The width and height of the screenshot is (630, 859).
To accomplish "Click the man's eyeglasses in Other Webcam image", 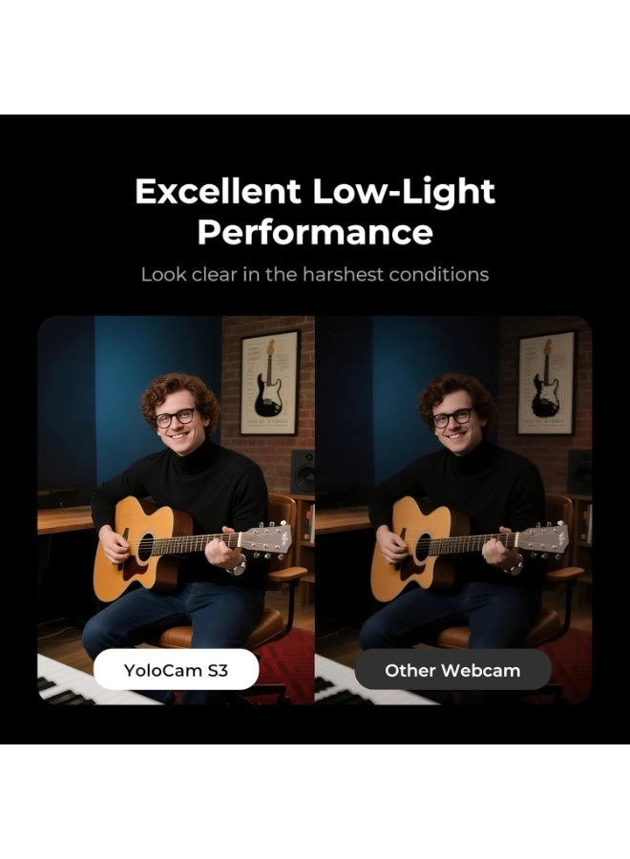I will [x=453, y=417].
